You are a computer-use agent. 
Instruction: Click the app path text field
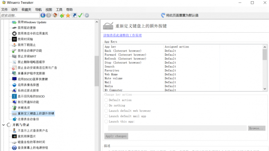tap(177, 128)
